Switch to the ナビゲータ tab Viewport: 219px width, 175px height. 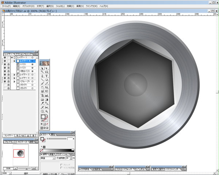pos(22,142)
